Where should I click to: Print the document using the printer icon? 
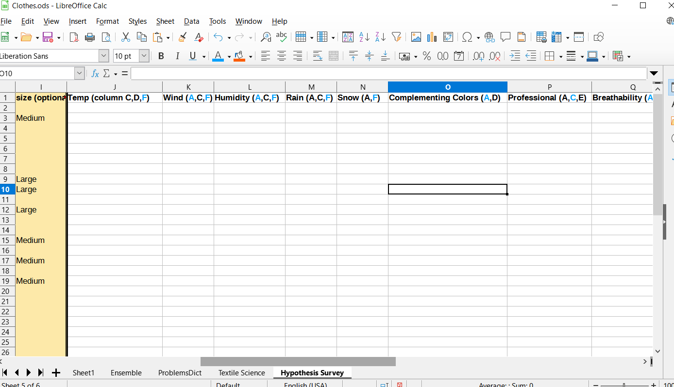pyautogui.click(x=90, y=37)
